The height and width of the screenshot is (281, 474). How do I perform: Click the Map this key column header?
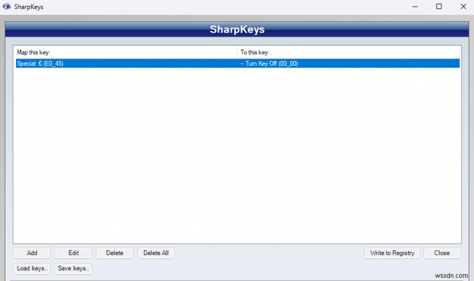coord(126,52)
